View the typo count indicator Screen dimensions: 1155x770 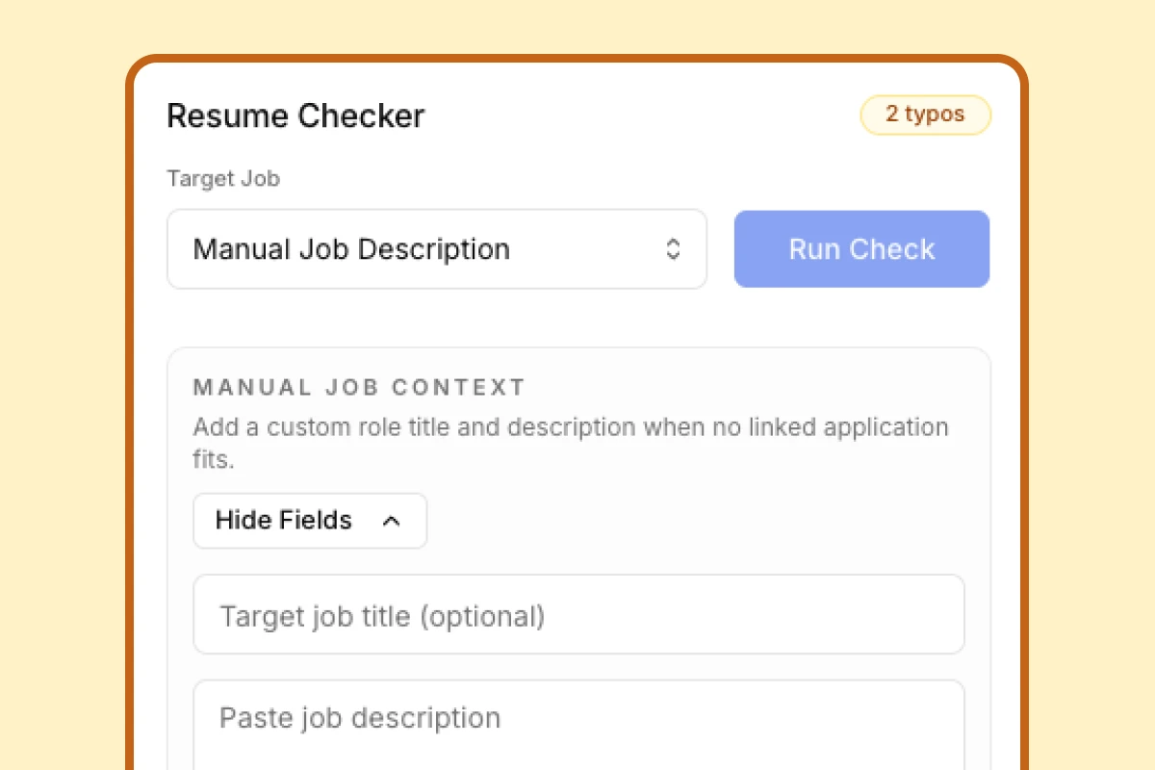925,115
